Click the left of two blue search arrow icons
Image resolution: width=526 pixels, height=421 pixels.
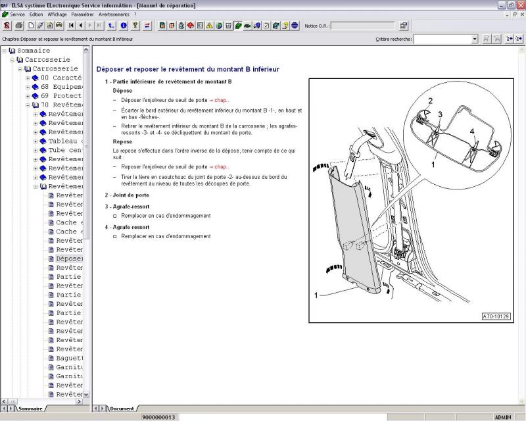tap(510, 39)
